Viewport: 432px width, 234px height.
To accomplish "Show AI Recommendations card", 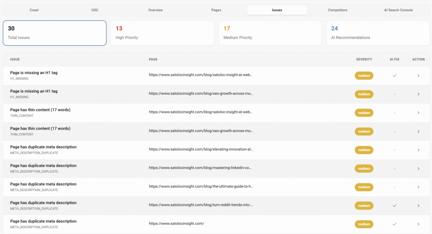I will [377, 33].
